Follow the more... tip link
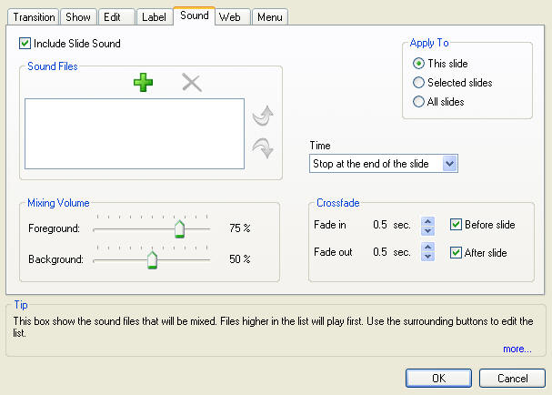This screenshot has height=395, width=552. (x=517, y=349)
